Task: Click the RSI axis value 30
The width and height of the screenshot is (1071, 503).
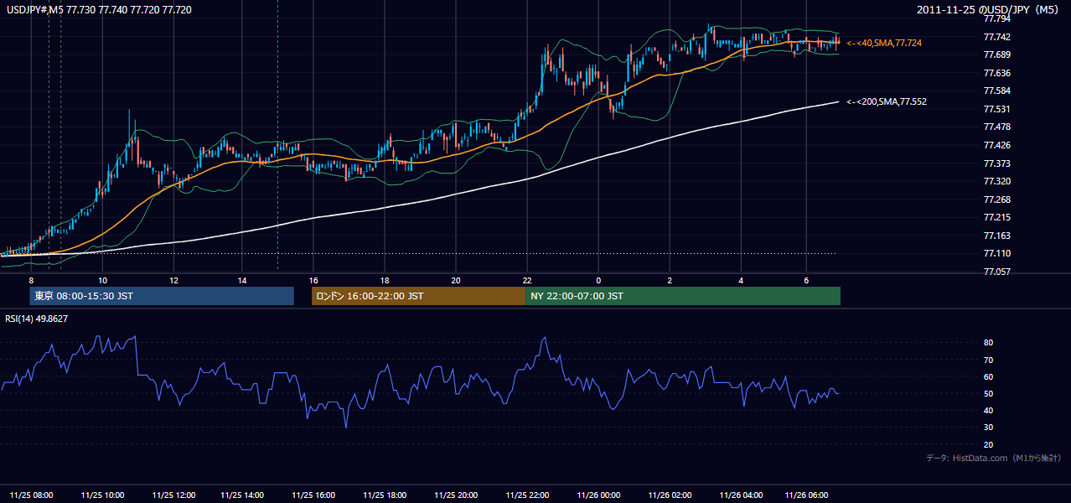Action: point(989,428)
